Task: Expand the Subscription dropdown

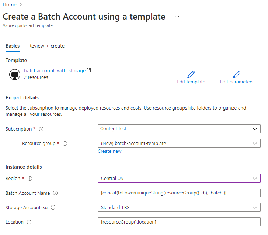Action: pyautogui.click(x=255, y=129)
